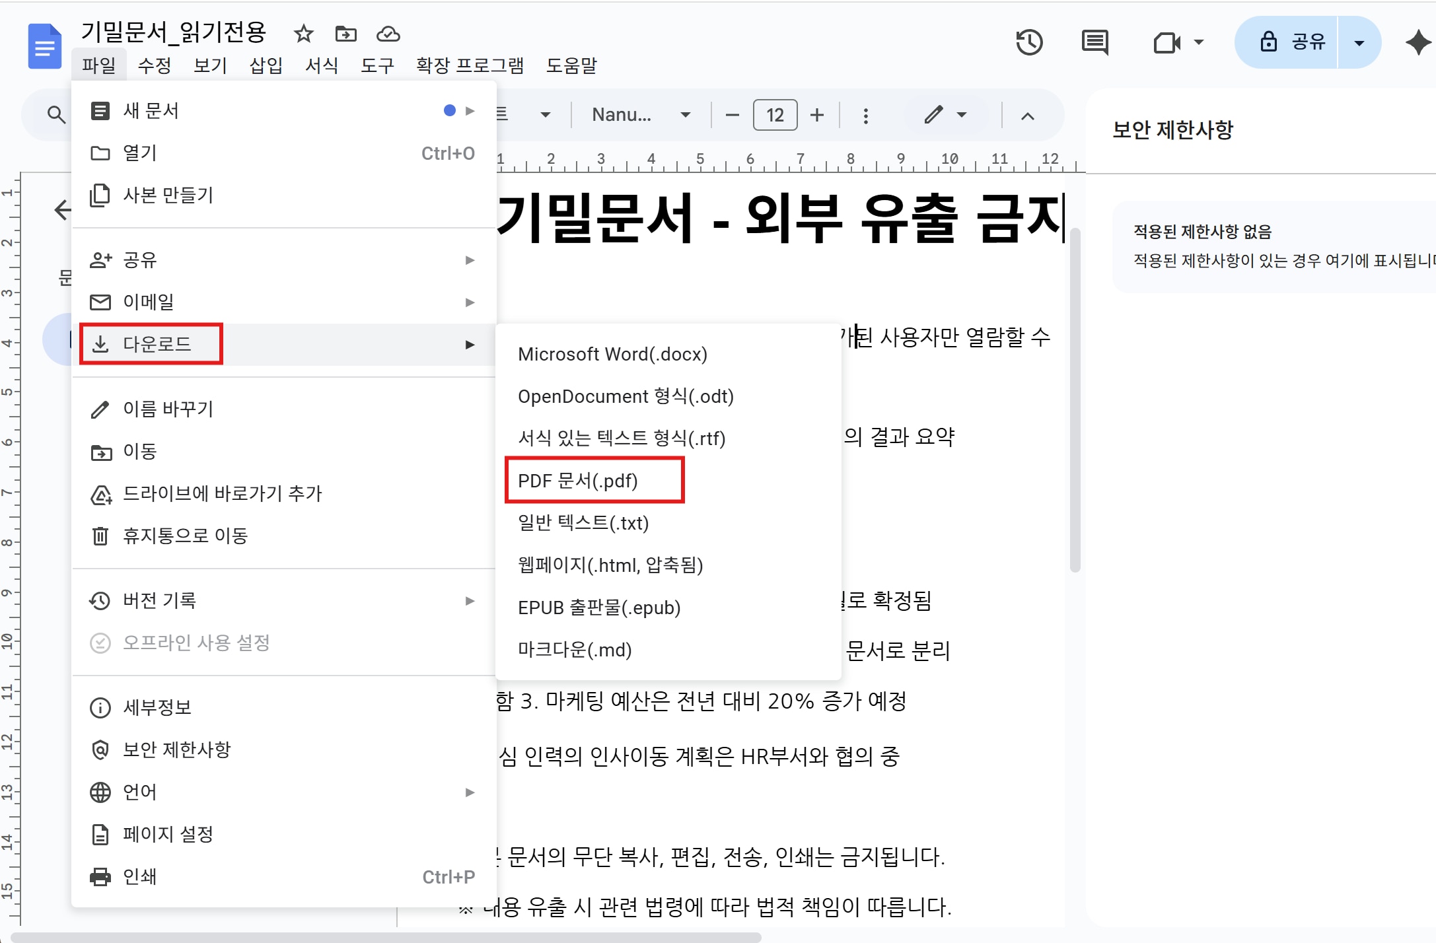
Task: Open the Nanu... font dropdown
Action: point(641,115)
